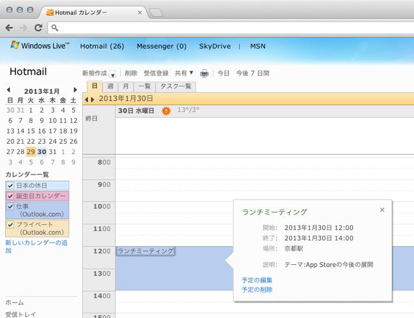This screenshot has width=414, height=318.
Task: Select day 22 in mini calendar
Action: [31, 141]
